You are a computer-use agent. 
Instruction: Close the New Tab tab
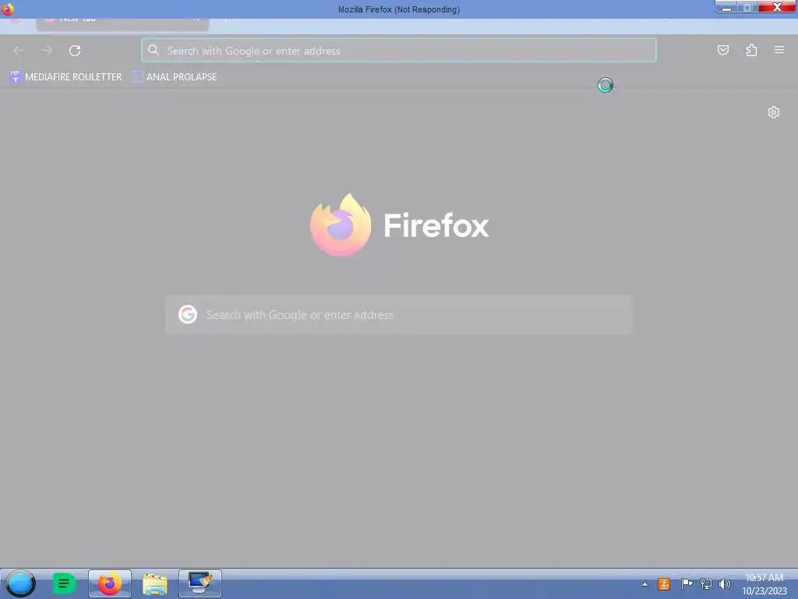coord(196,19)
